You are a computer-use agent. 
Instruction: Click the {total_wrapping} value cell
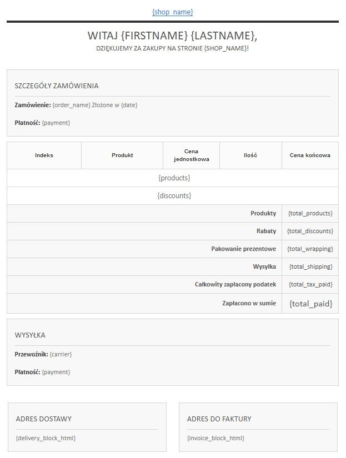point(310,249)
